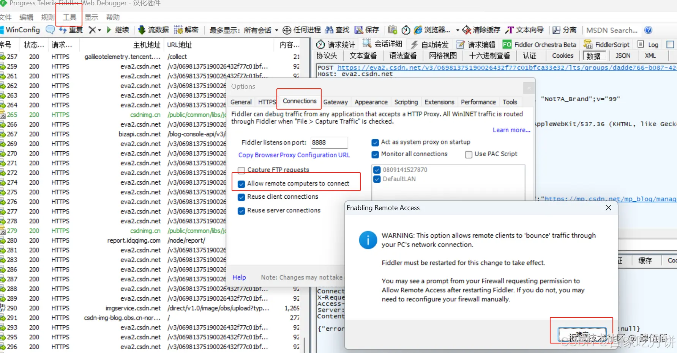Click the 保存 save toolbar button
The width and height of the screenshot is (677, 353).
367,30
